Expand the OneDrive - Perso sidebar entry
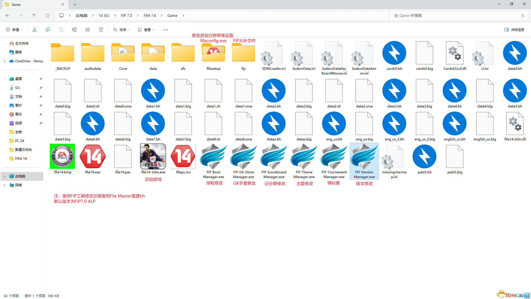 click(x=4, y=61)
